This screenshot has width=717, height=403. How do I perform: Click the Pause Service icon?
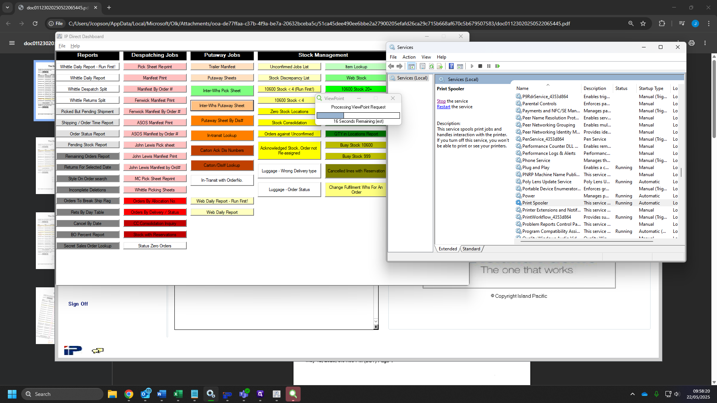coord(489,66)
